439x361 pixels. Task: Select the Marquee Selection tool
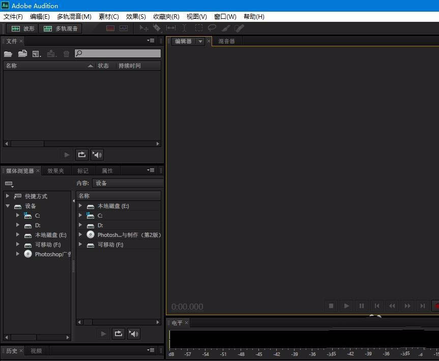tap(198, 28)
